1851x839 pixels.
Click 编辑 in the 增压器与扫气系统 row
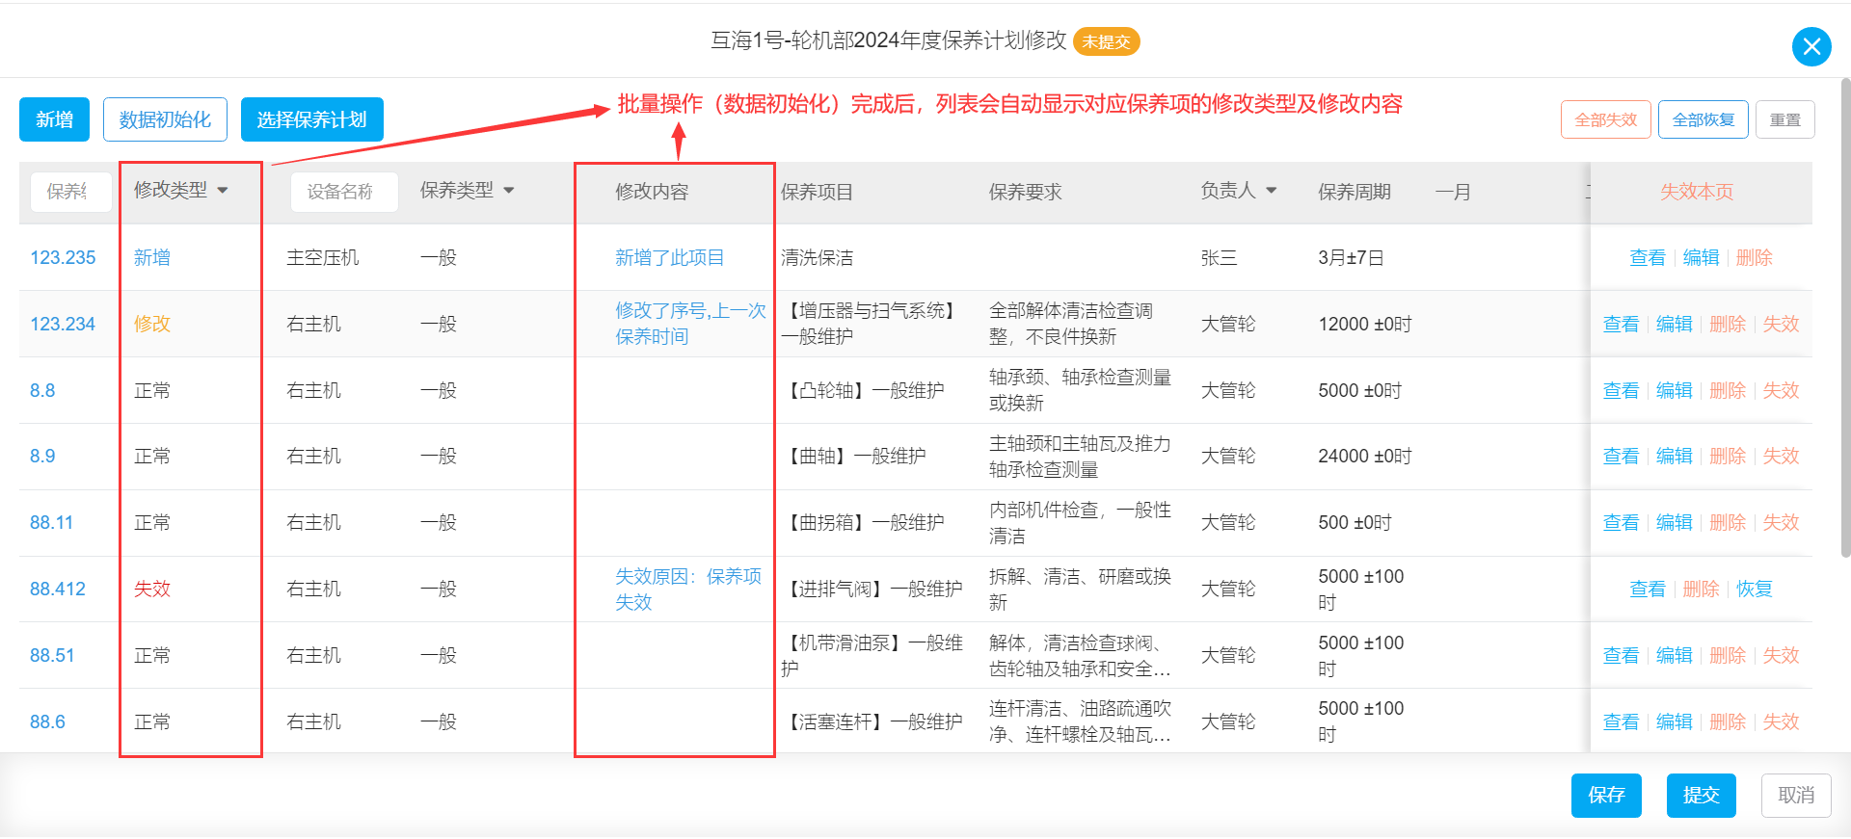pyautogui.click(x=1675, y=324)
